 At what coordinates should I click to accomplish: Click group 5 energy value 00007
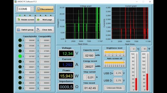click(x=45, y=67)
